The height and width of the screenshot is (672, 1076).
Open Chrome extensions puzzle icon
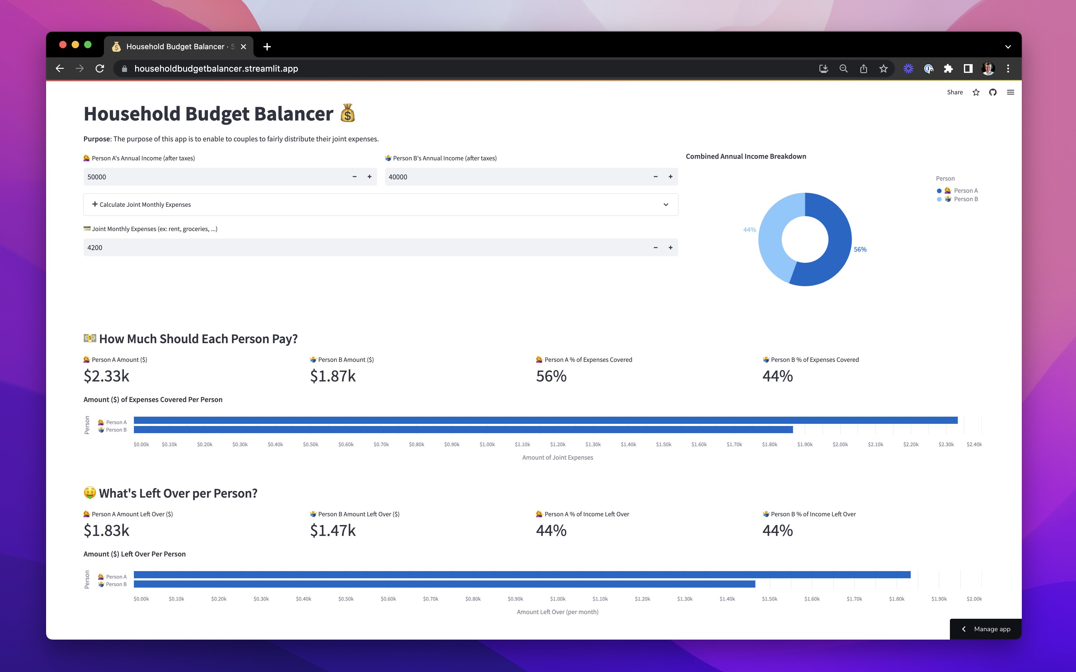pyautogui.click(x=948, y=69)
